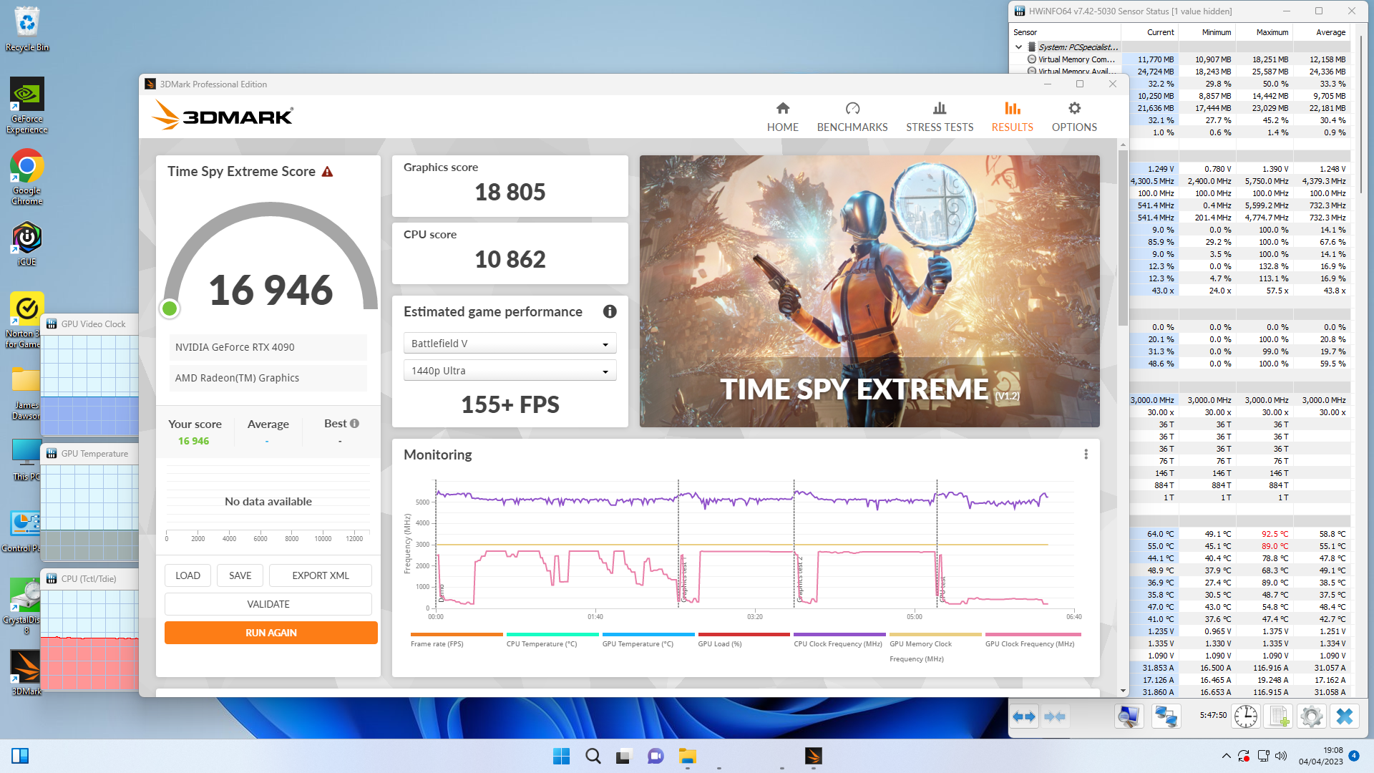
Task: Open the Battlefield V game dropdown
Action: [x=510, y=344]
